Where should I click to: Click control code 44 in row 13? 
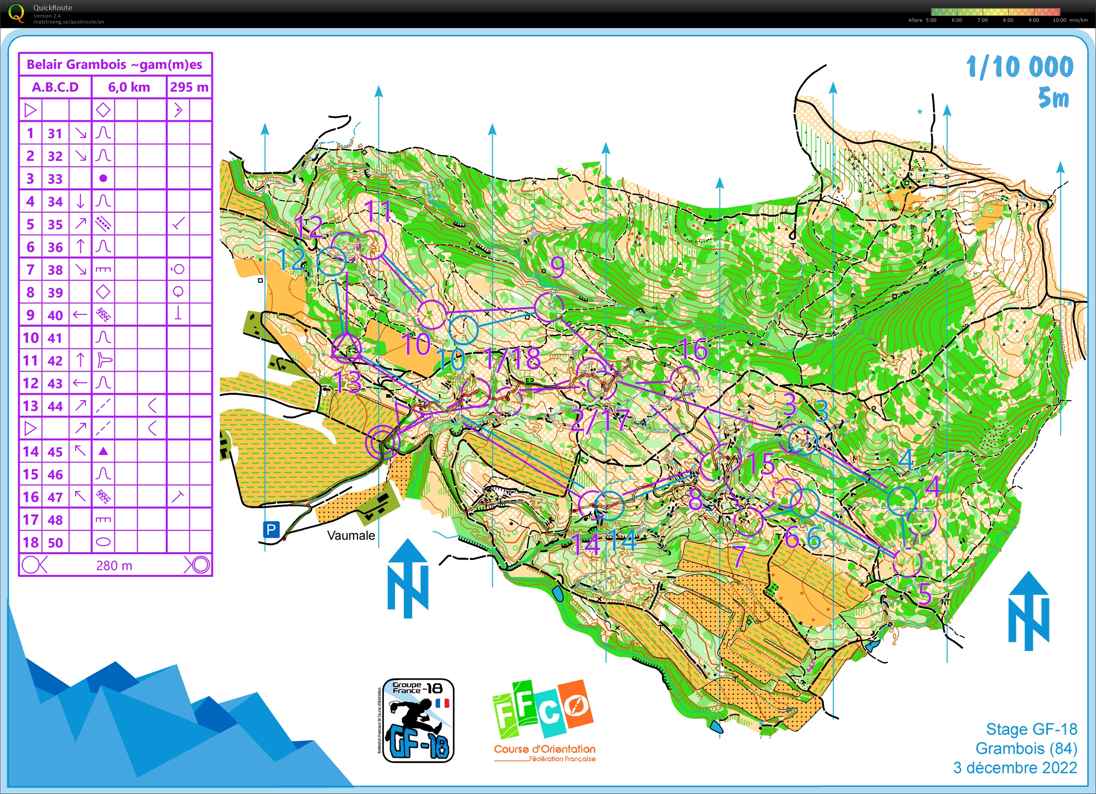(55, 406)
